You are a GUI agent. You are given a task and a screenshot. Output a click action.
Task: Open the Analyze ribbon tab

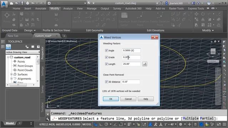(x=68, y=9)
